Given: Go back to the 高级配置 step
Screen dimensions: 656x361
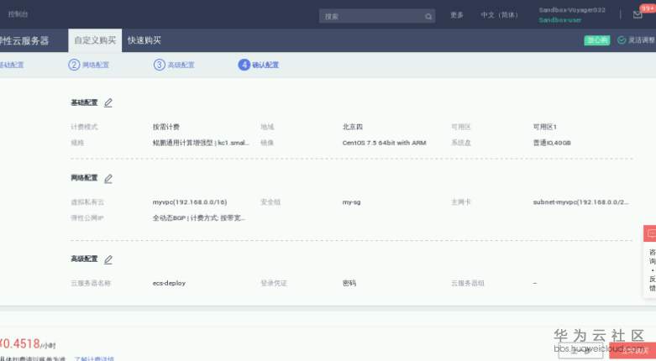Looking at the screenshot, I should 181,65.
